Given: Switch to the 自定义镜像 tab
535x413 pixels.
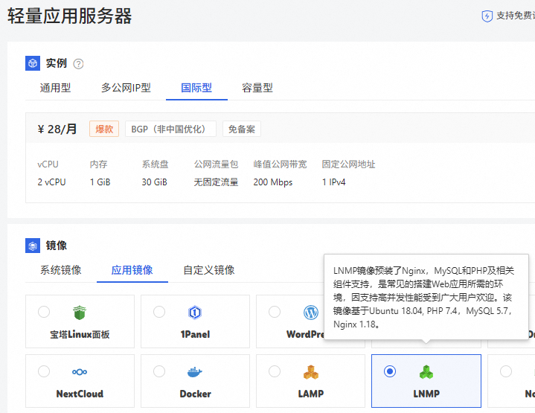Looking at the screenshot, I should click(209, 270).
